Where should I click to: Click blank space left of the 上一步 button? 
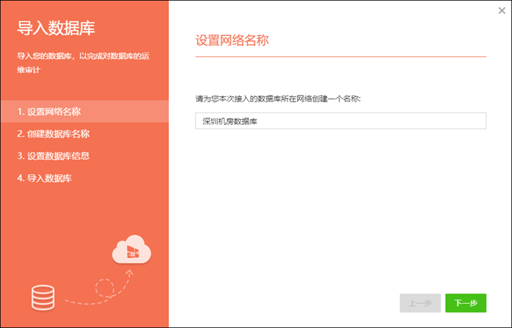(x=293, y=303)
